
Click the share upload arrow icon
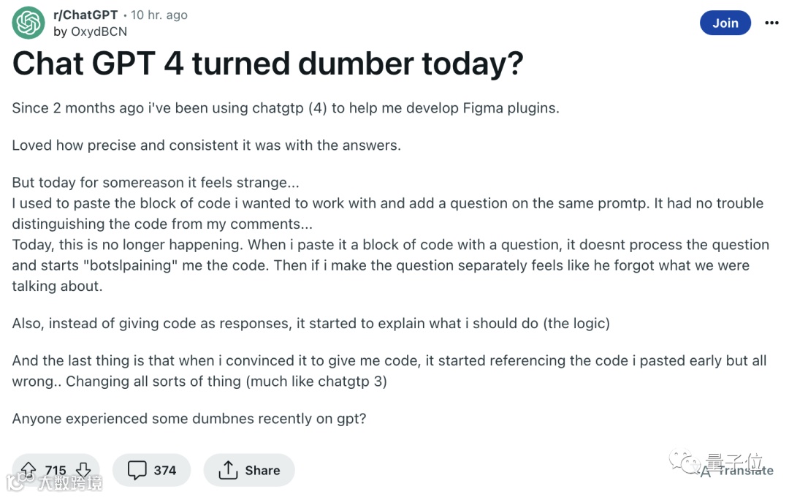pyautogui.click(x=228, y=470)
